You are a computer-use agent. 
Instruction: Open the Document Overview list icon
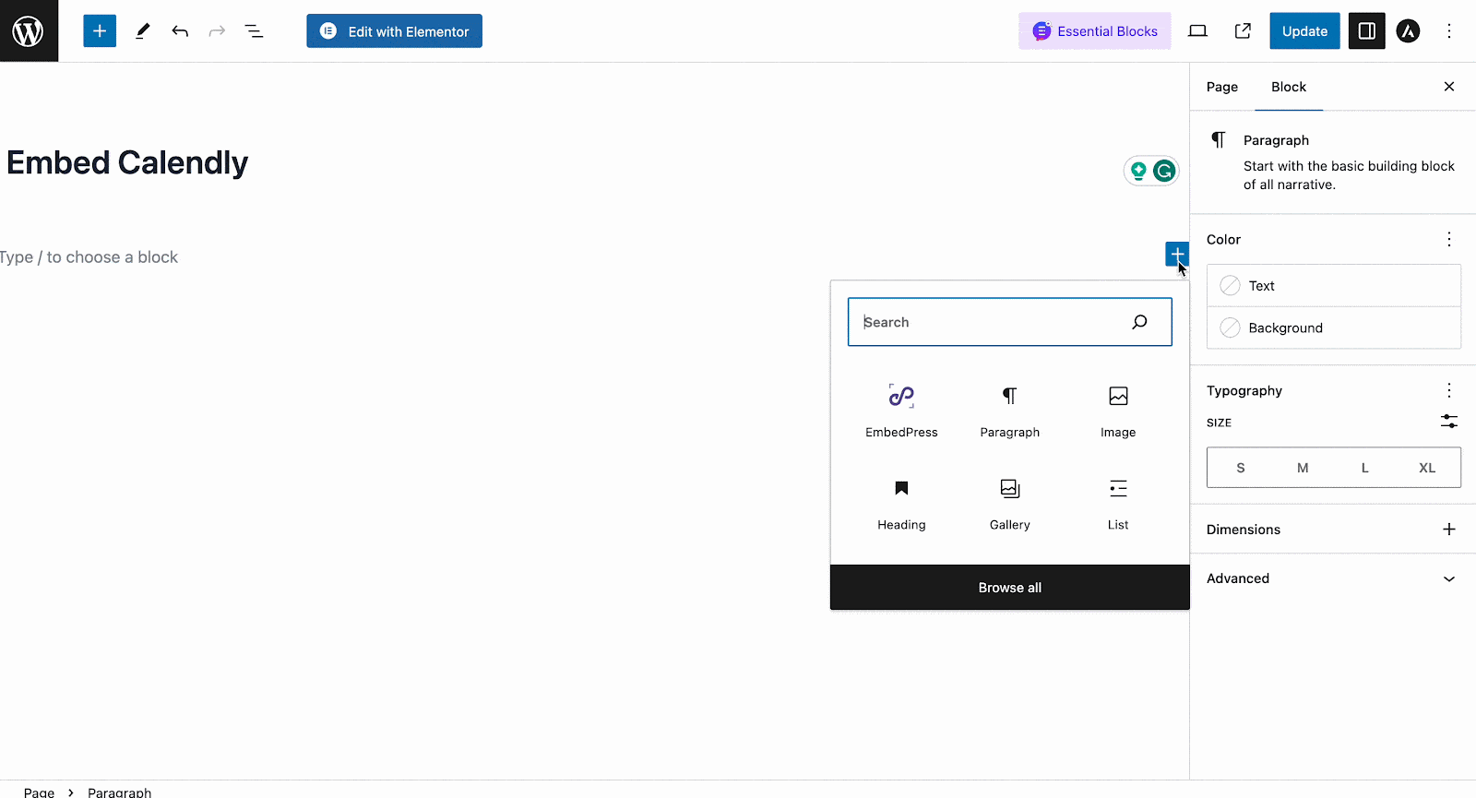pos(254,30)
